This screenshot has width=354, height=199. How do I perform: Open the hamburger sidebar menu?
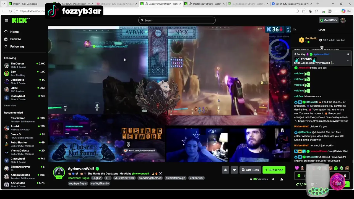click(x=7, y=20)
